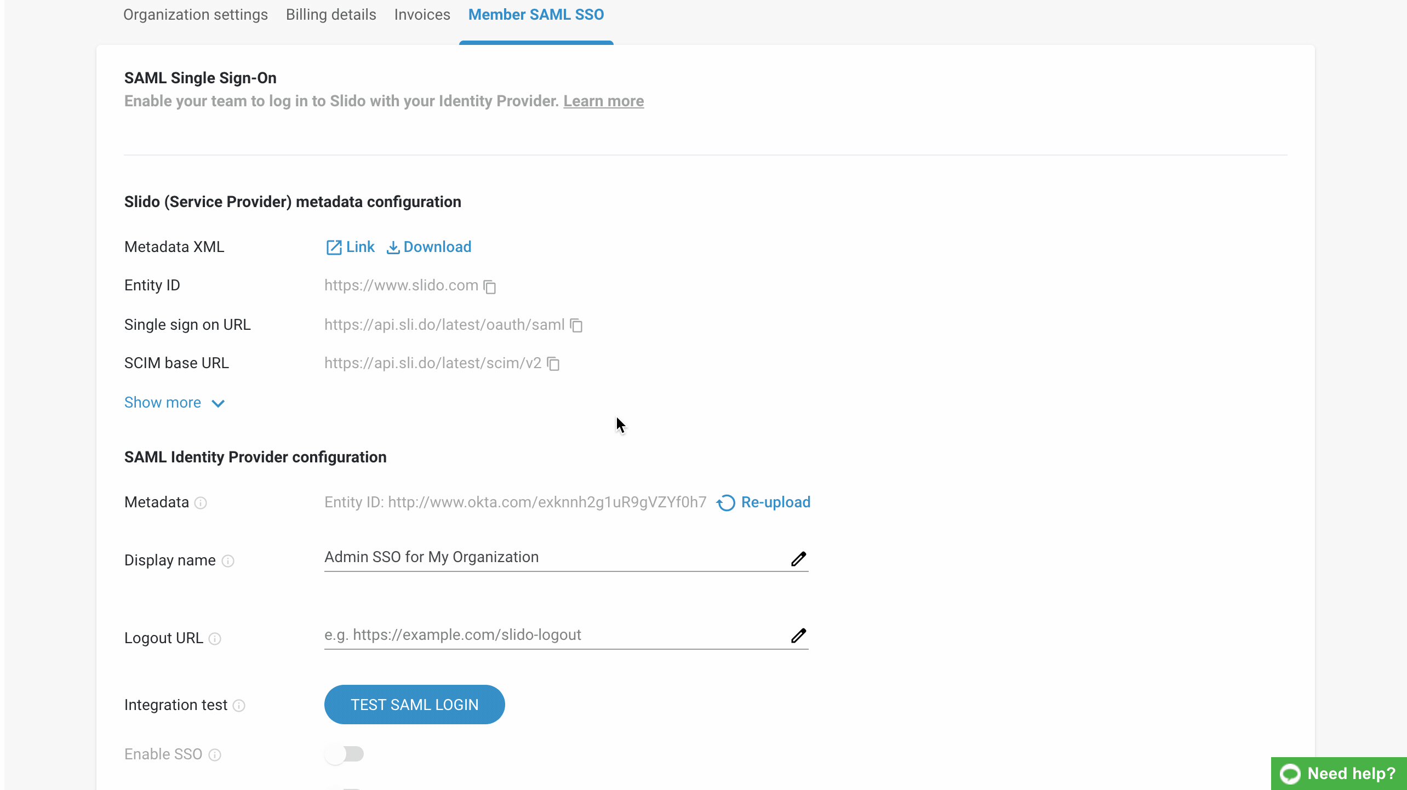Re-upload Identity Provider metadata
1407x790 pixels.
[764, 502]
